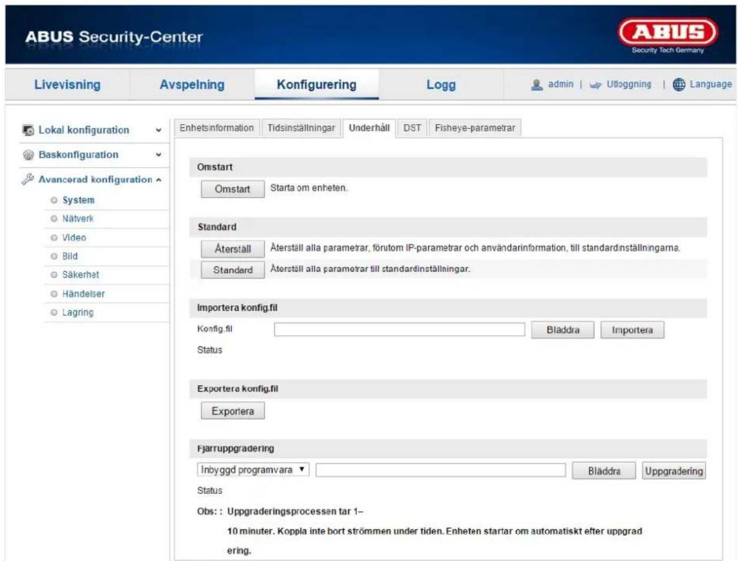Click the Baskonfiguration menu label
The height and width of the screenshot is (561, 738).
tap(78, 155)
